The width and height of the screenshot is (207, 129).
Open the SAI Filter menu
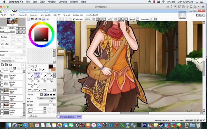pos(57,15)
